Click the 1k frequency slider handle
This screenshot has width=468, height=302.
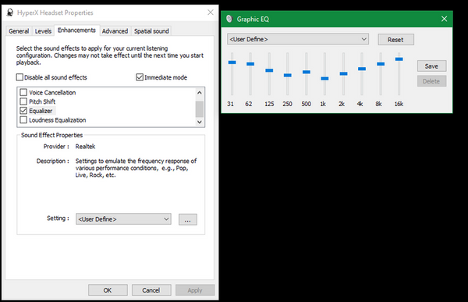[x=324, y=79]
